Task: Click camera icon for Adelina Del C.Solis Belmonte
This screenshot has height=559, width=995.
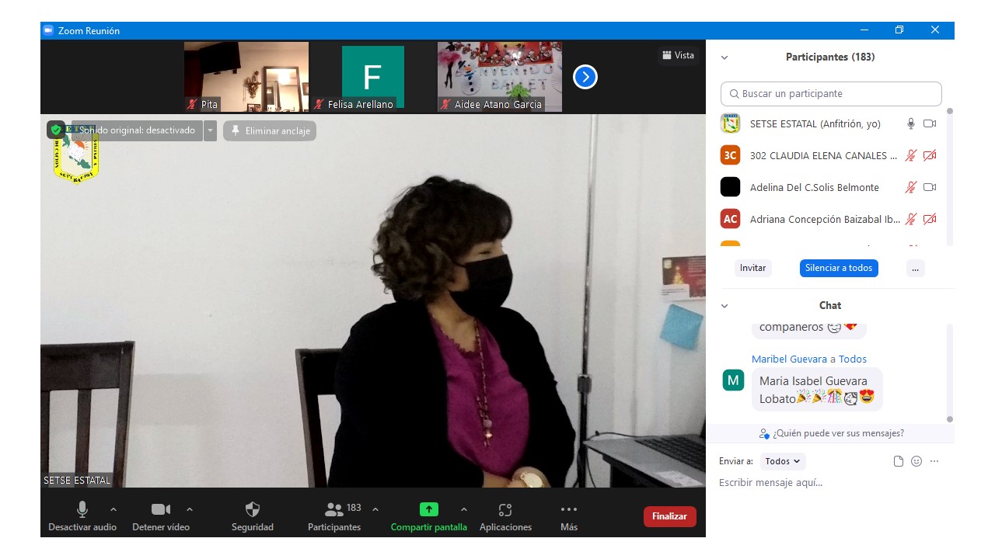Action: coord(930,187)
